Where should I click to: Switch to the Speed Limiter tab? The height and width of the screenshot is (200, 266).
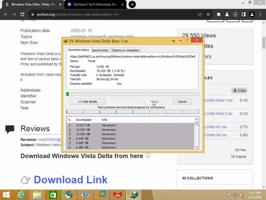pos(100,50)
